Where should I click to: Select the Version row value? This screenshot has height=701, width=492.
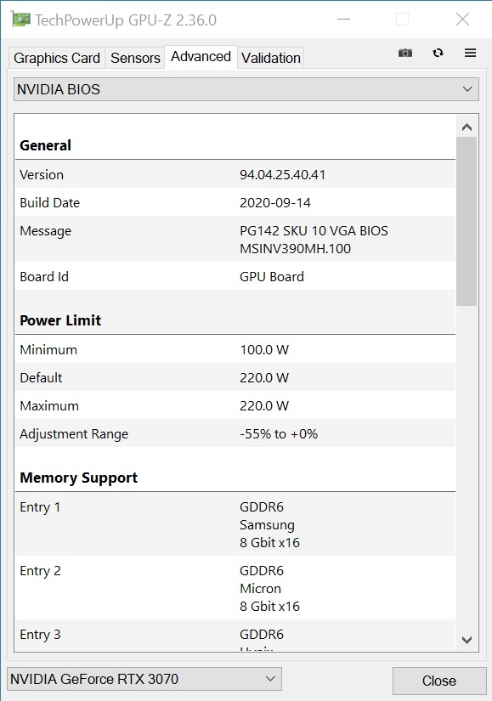point(282,175)
